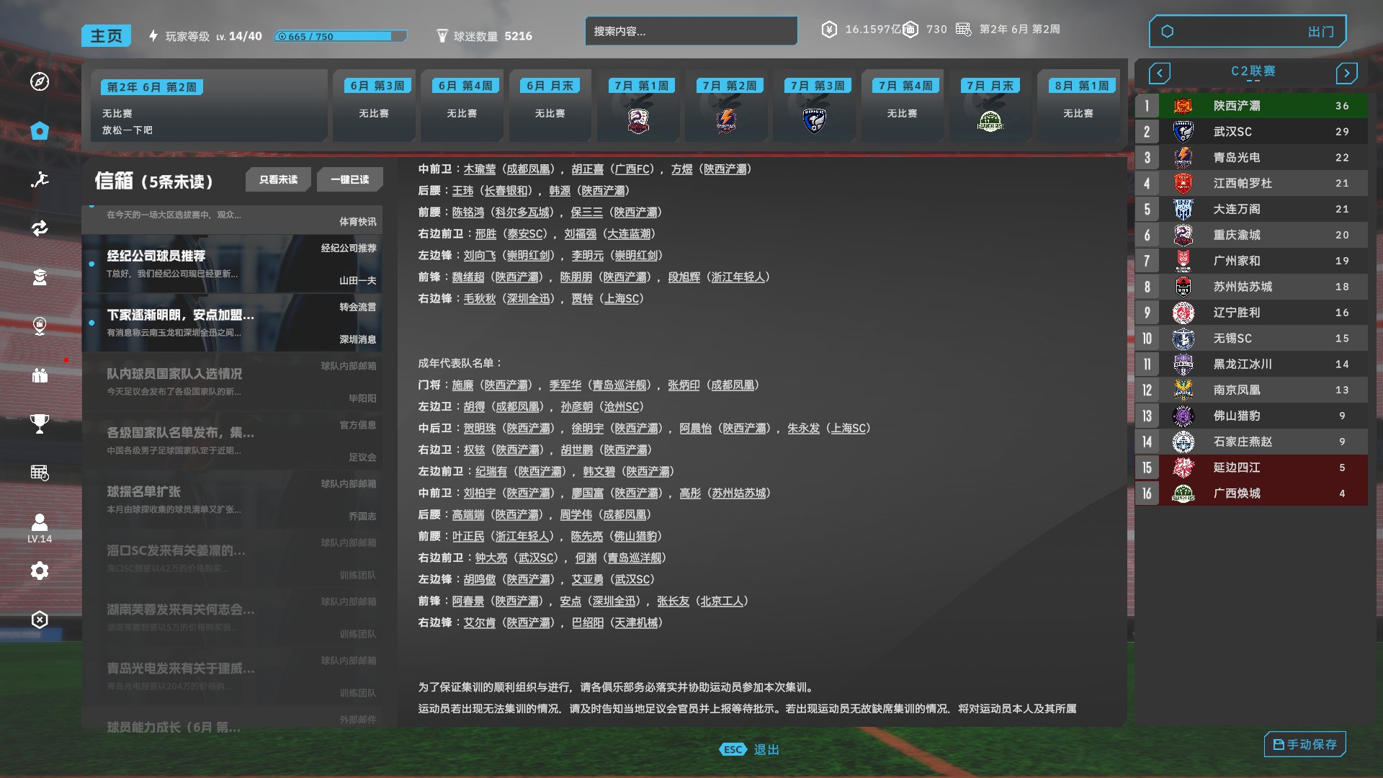This screenshot has height=778, width=1383.
Task: Click the trophy icon in left sidebar
Action: point(40,424)
